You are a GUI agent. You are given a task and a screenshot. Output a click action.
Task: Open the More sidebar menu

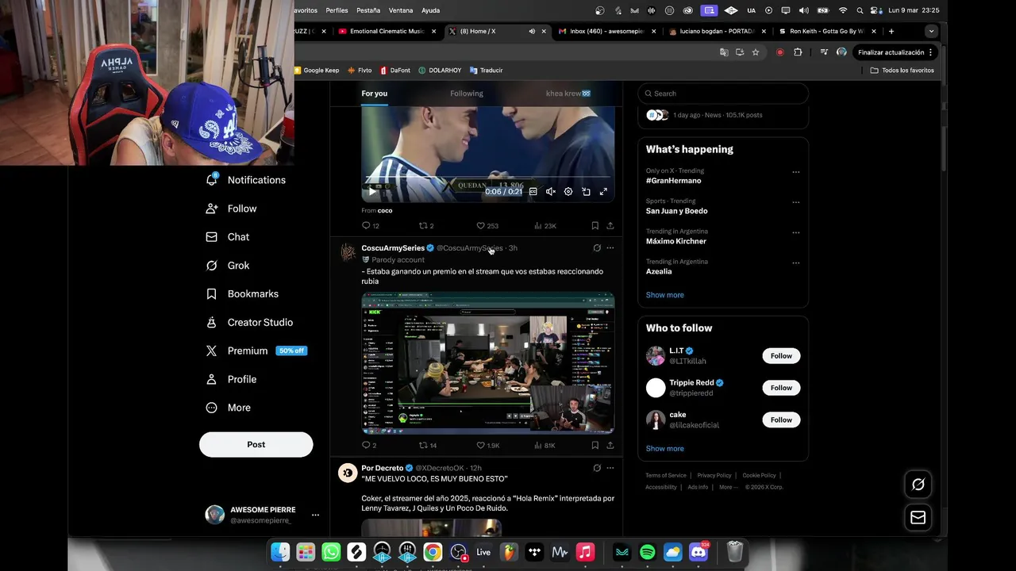(229, 408)
